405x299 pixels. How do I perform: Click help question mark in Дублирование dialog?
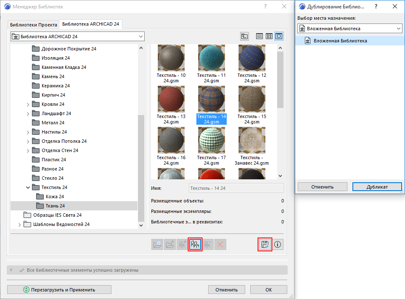pos(376,6)
